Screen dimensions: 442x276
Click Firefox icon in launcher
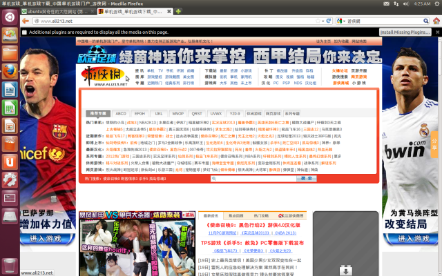coord(10,71)
